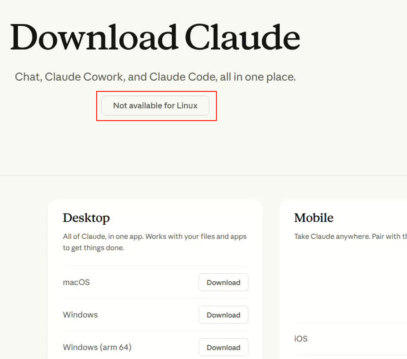This screenshot has width=407, height=359.
Task: Click the 'Desktop' card heading
Action: tap(86, 218)
